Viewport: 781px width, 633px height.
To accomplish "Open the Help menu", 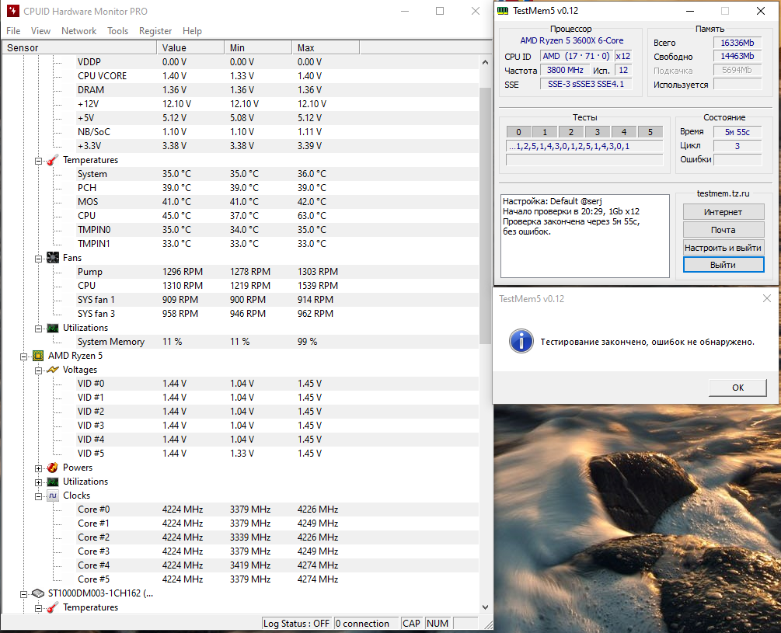I will point(192,31).
